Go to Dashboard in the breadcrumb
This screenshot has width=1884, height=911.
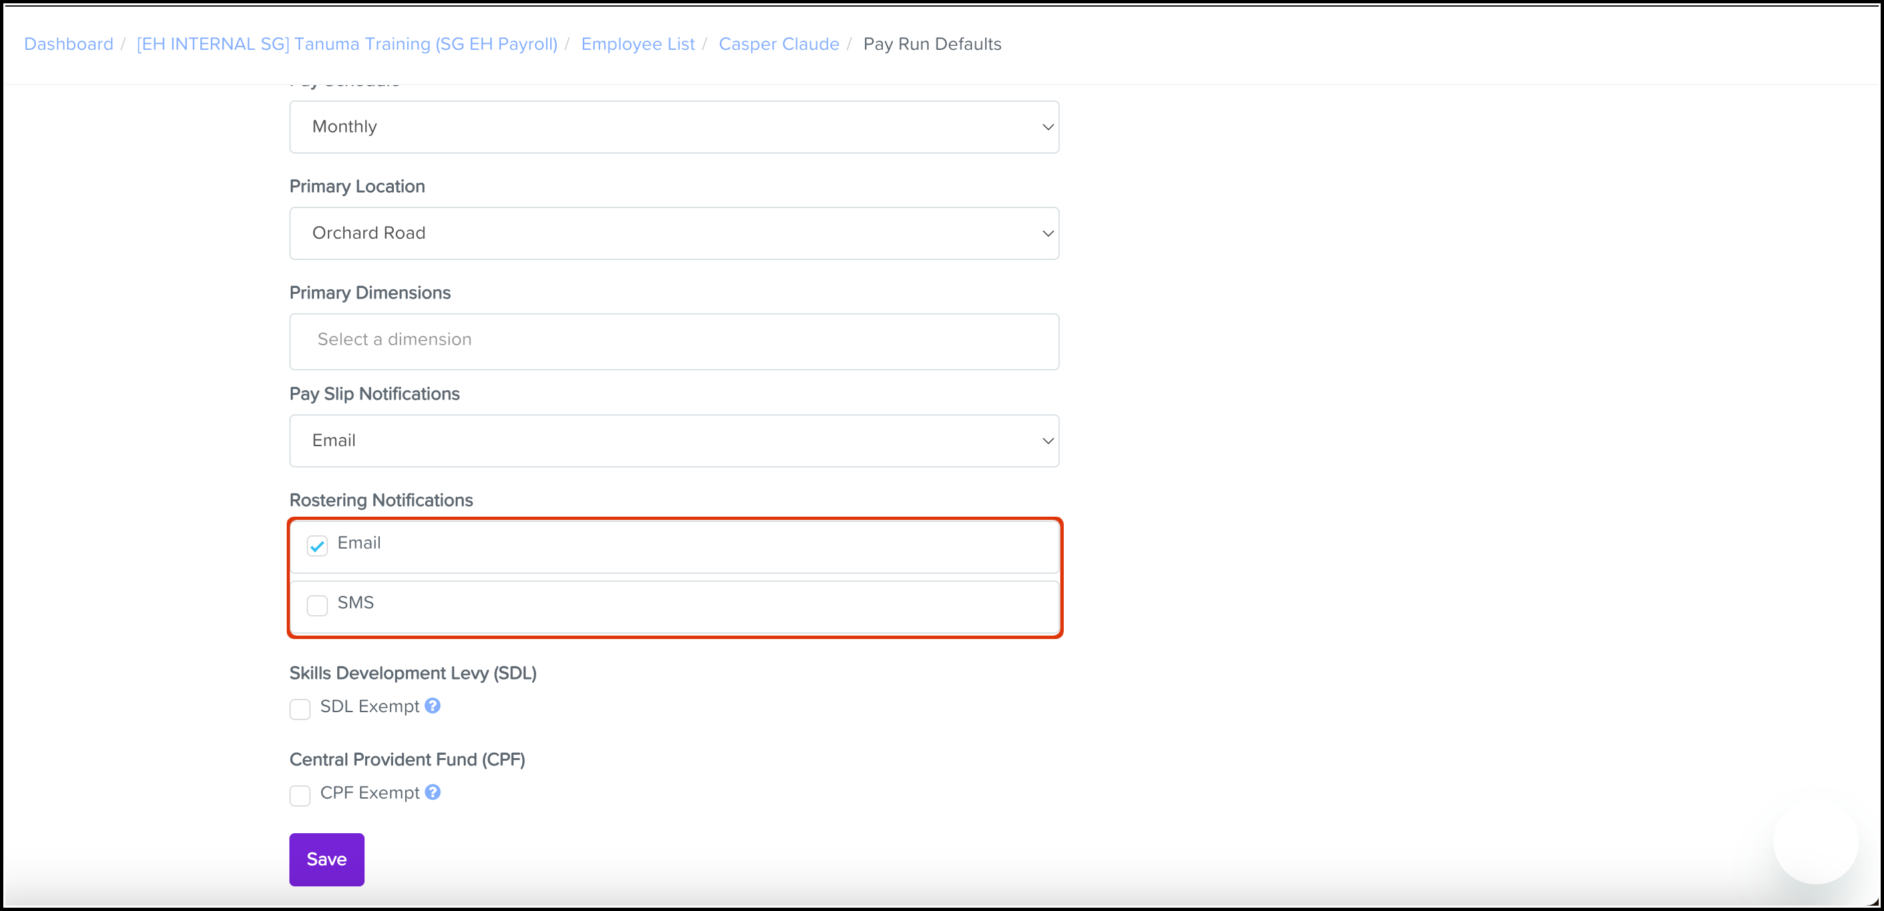pos(69,44)
